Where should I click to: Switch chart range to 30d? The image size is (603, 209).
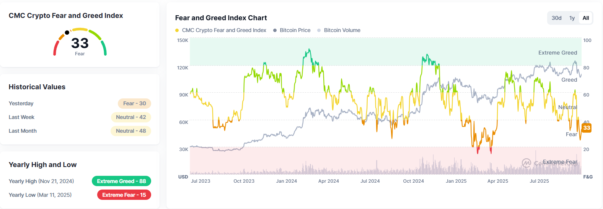point(556,18)
